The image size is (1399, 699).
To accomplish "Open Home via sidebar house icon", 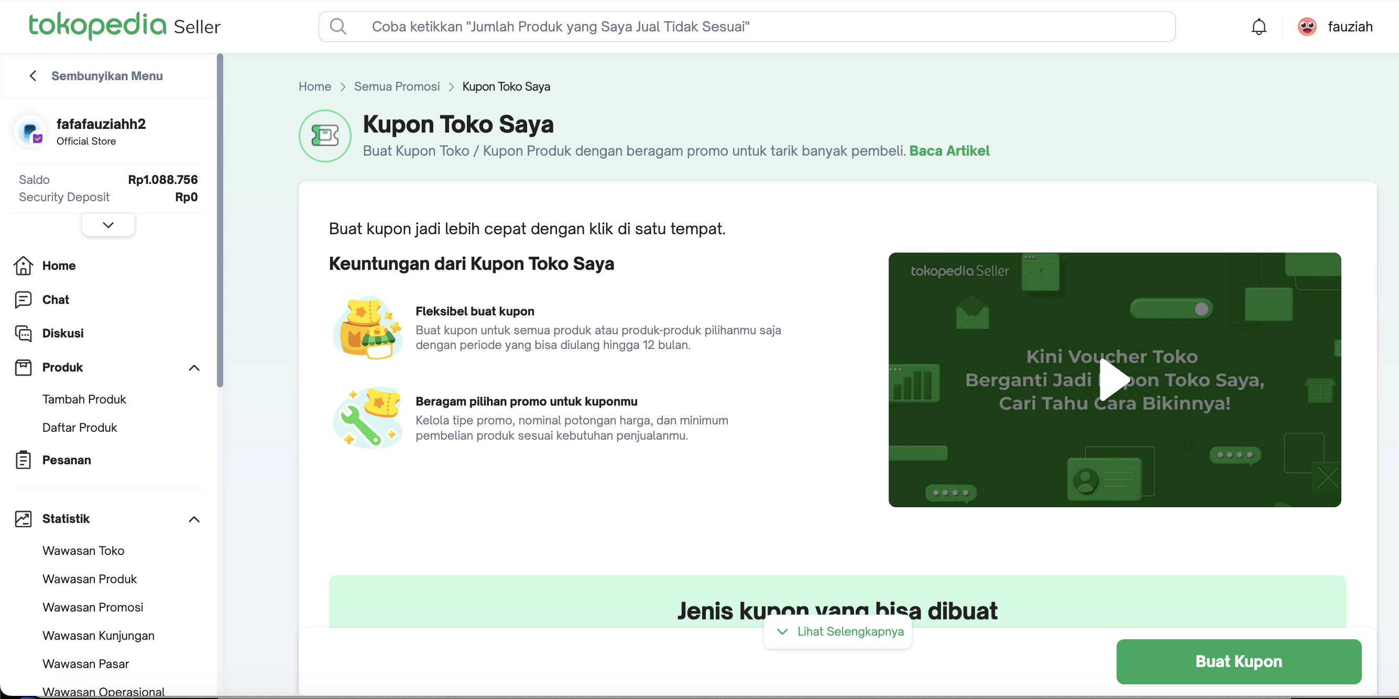I will pyautogui.click(x=23, y=266).
